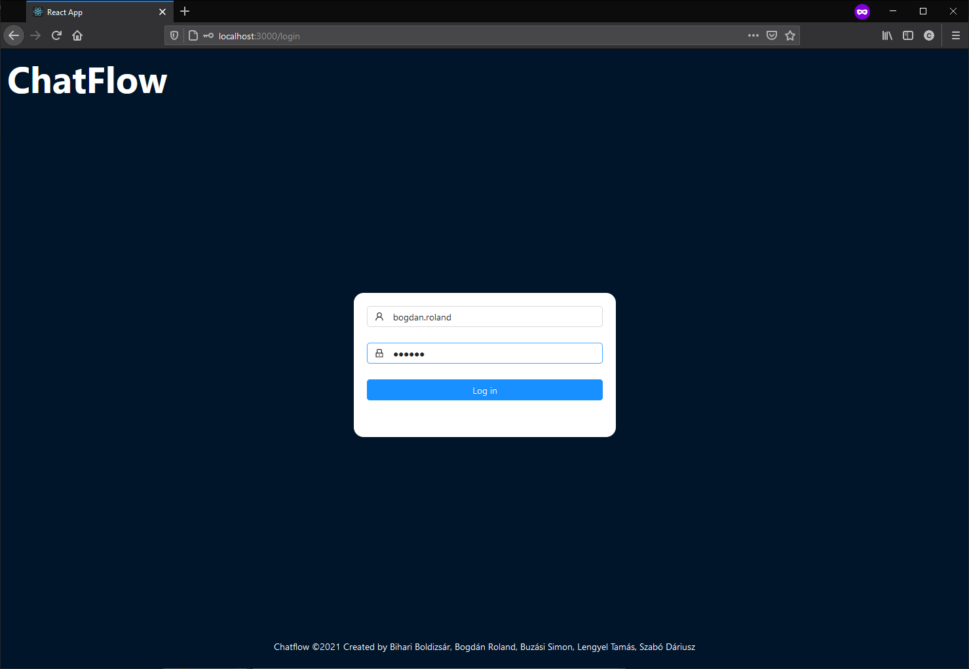Screen dimensions: 969x669
Task: Open saved logins key icon
Action: (x=208, y=36)
